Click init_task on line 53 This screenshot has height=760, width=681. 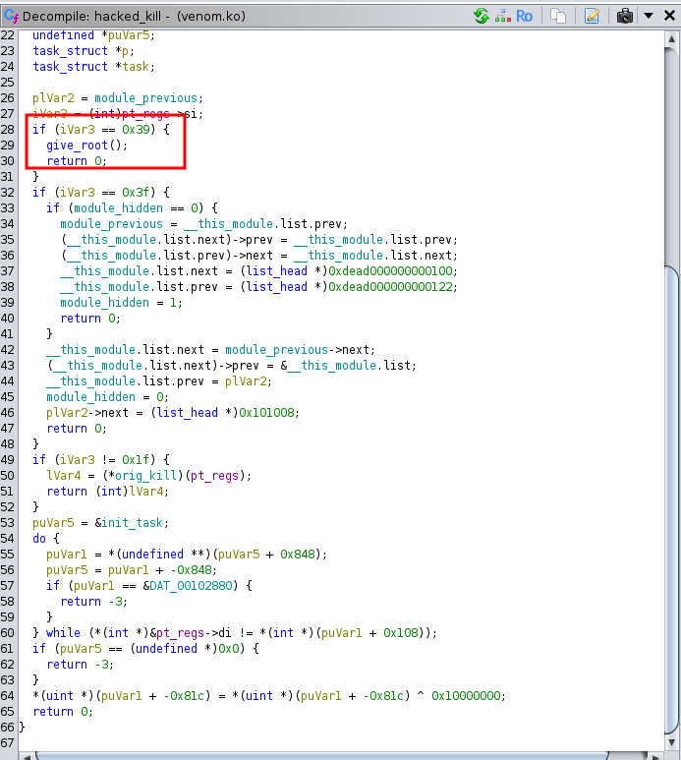pos(132,522)
